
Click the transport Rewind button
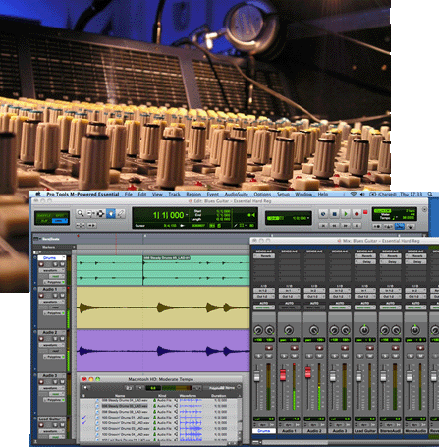pos(334,226)
